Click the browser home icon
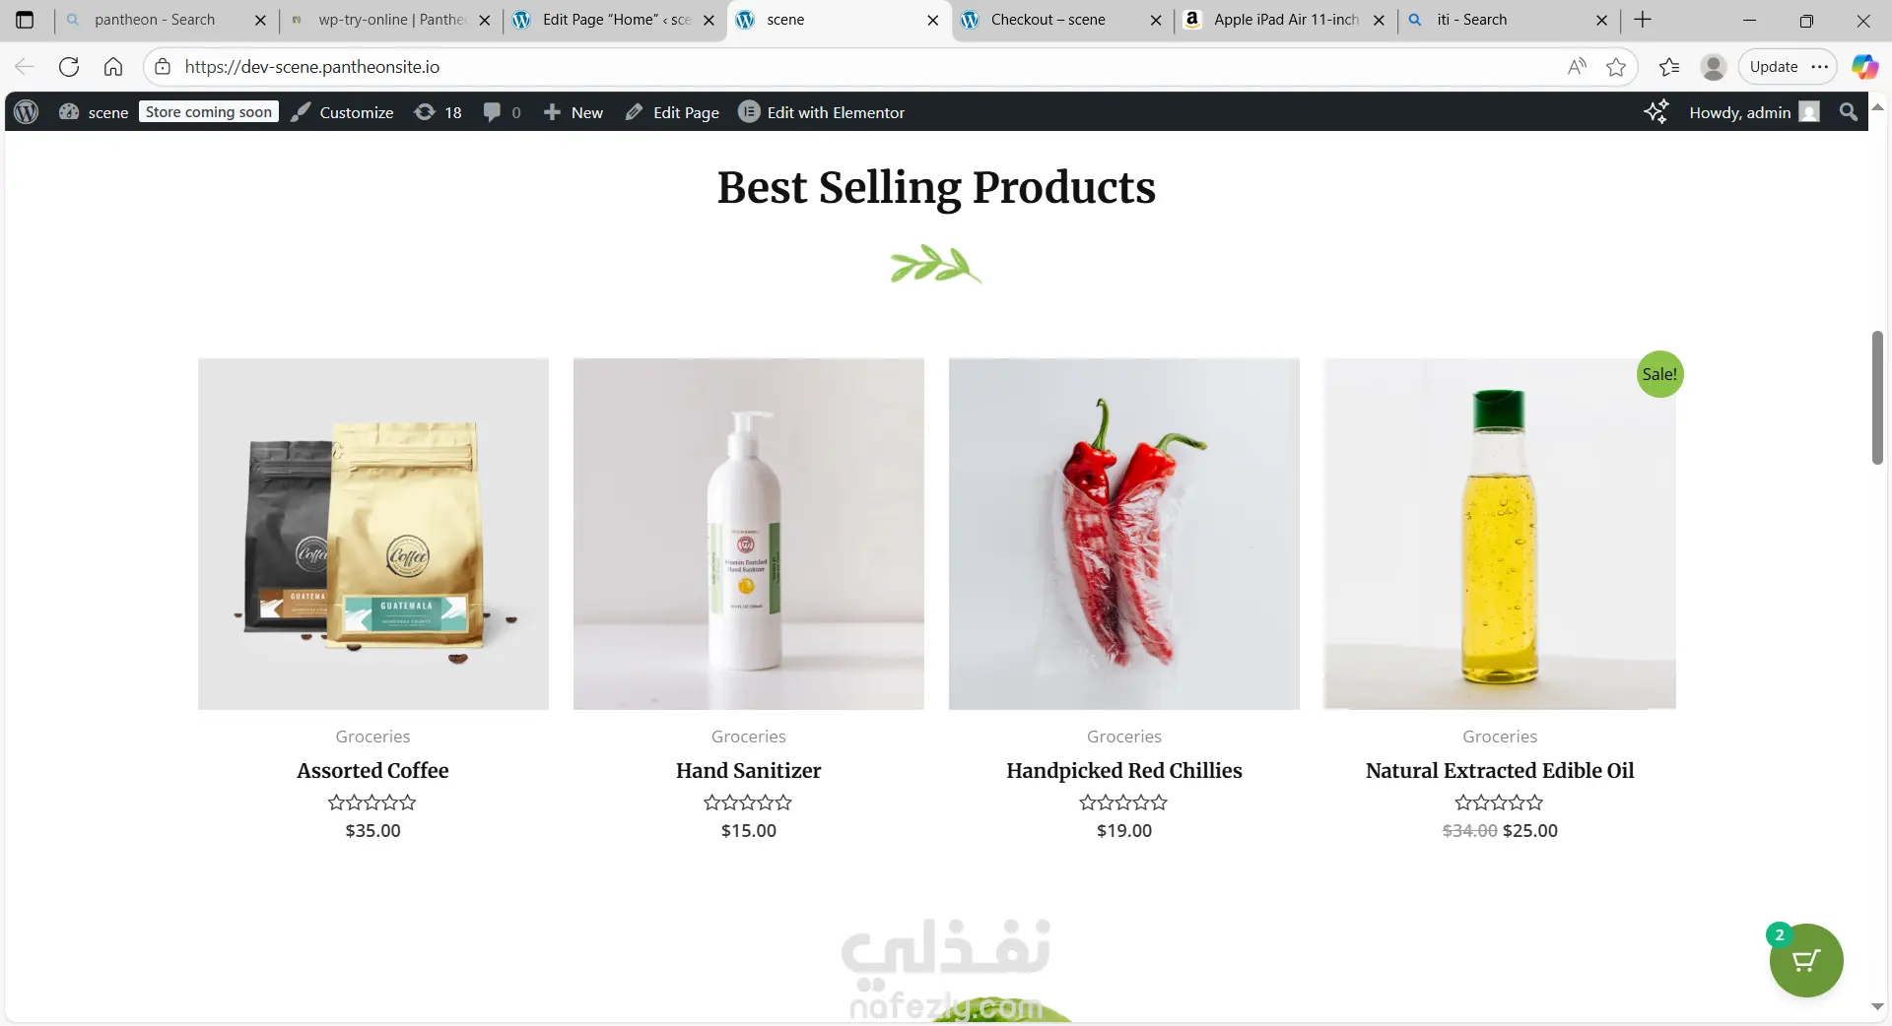 (113, 67)
